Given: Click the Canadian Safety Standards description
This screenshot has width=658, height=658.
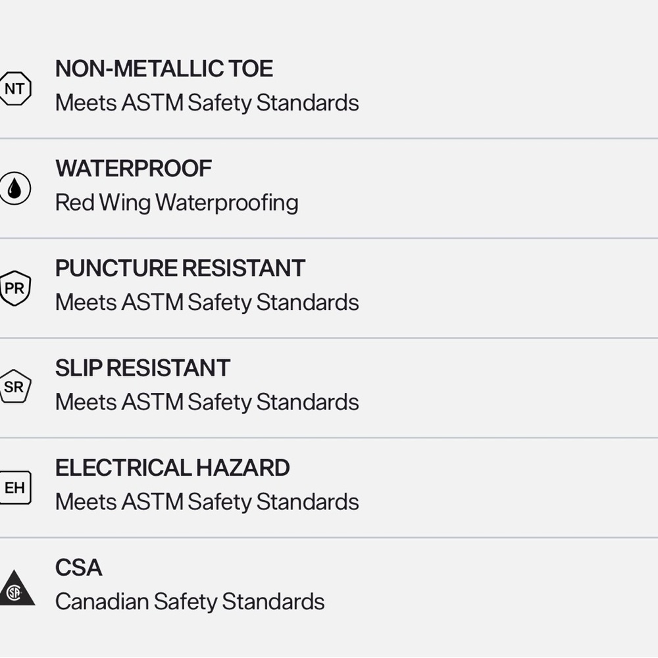Looking at the screenshot, I should click(190, 601).
